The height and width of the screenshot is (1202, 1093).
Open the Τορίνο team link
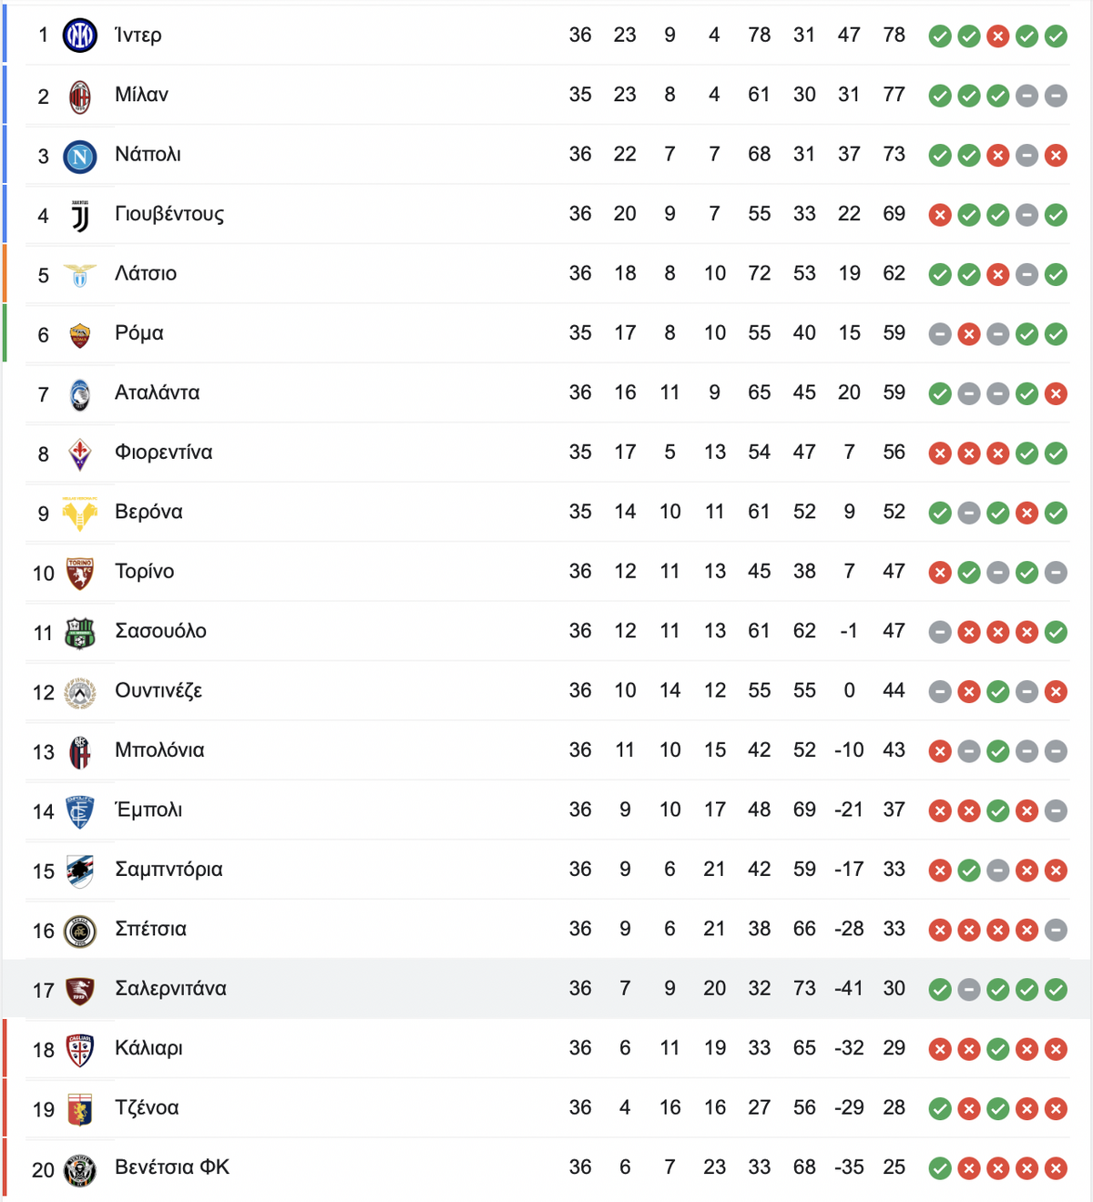145,571
